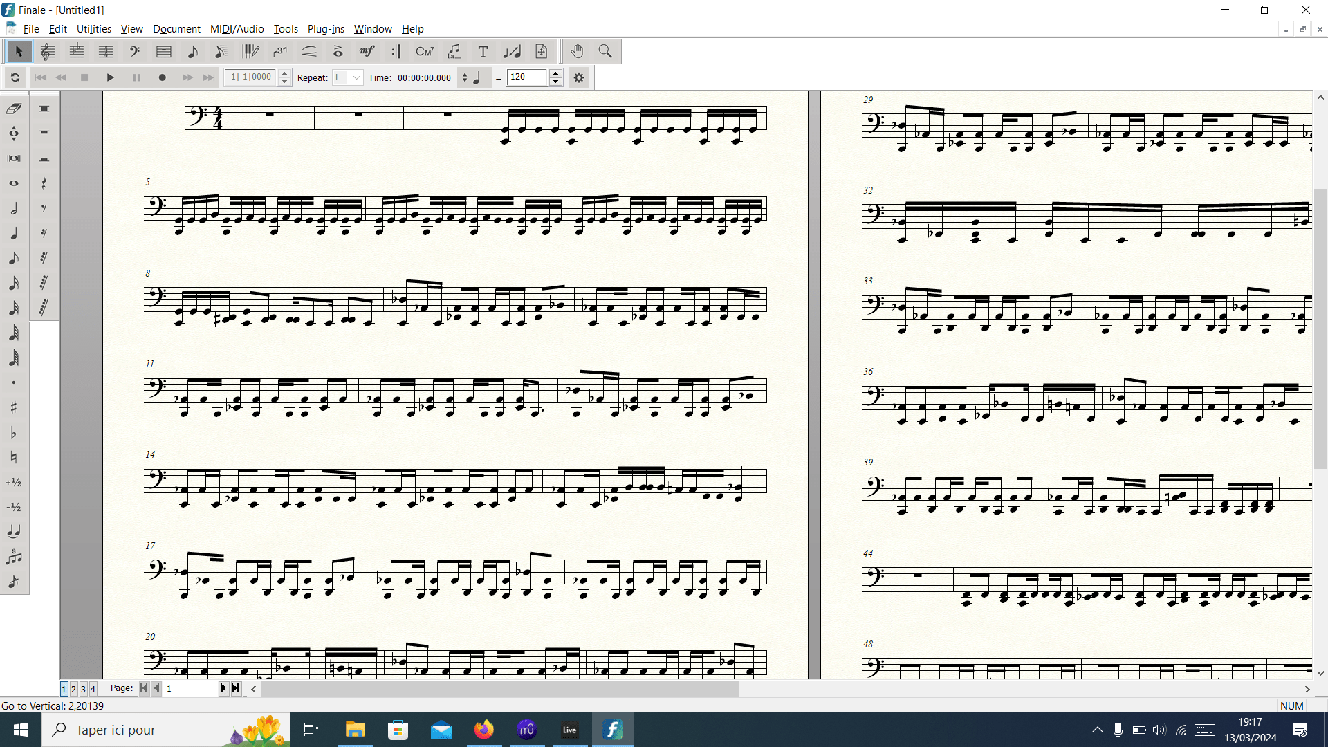Select the Hand Grabber tool
The width and height of the screenshot is (1328, 747).
point(577,51)
